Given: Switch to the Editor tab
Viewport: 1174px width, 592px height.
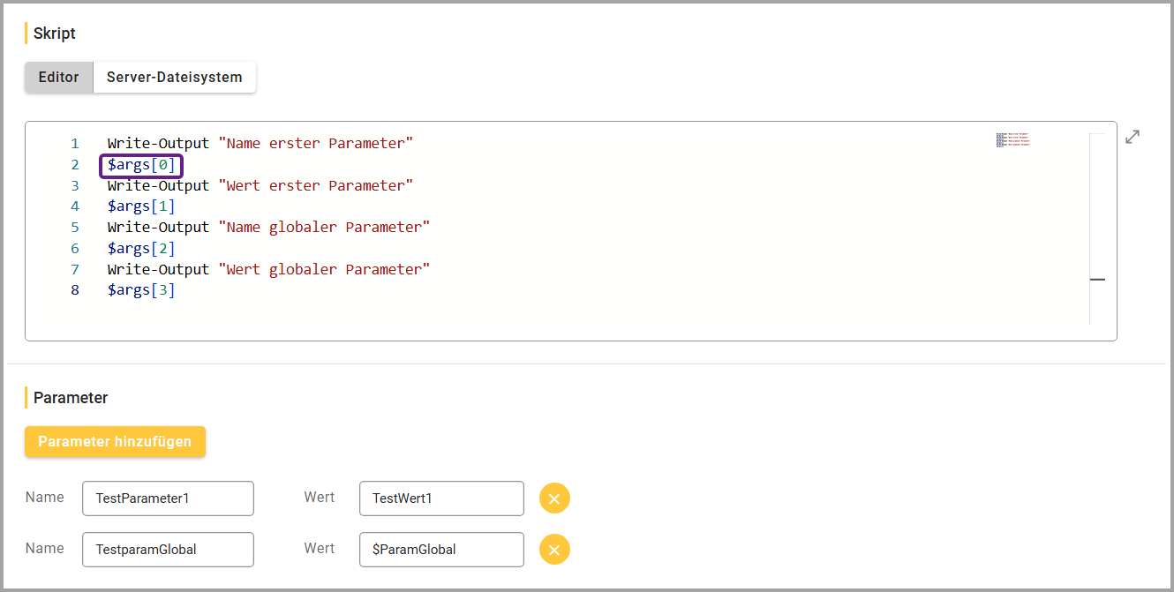Looking at the screenshot, I should [59, 77].
